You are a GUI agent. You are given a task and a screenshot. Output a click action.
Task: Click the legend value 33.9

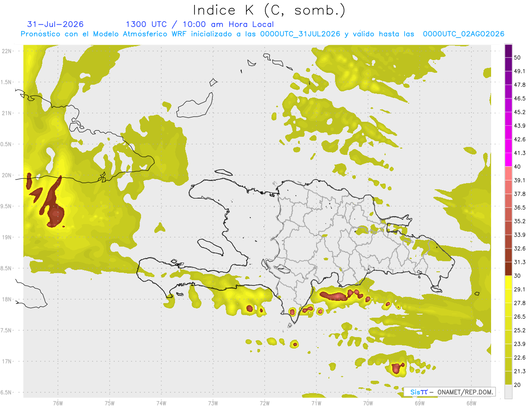click(520, 235)
